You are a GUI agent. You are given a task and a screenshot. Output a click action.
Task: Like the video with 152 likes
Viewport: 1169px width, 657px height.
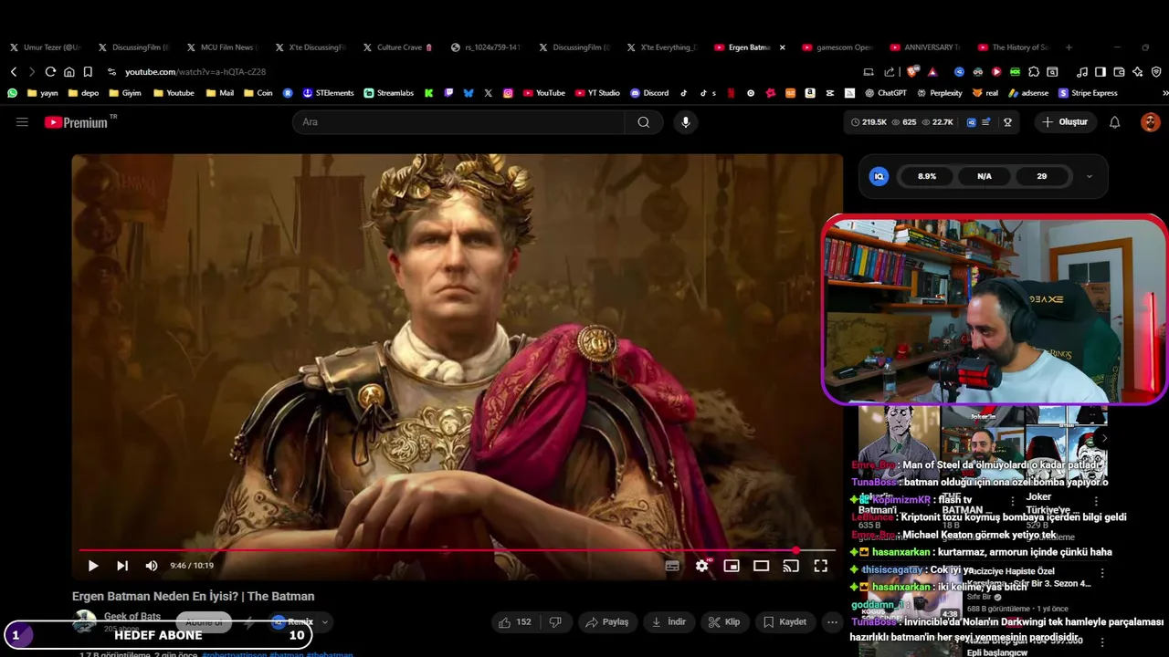pyautogui.click(x=514, y=622)
